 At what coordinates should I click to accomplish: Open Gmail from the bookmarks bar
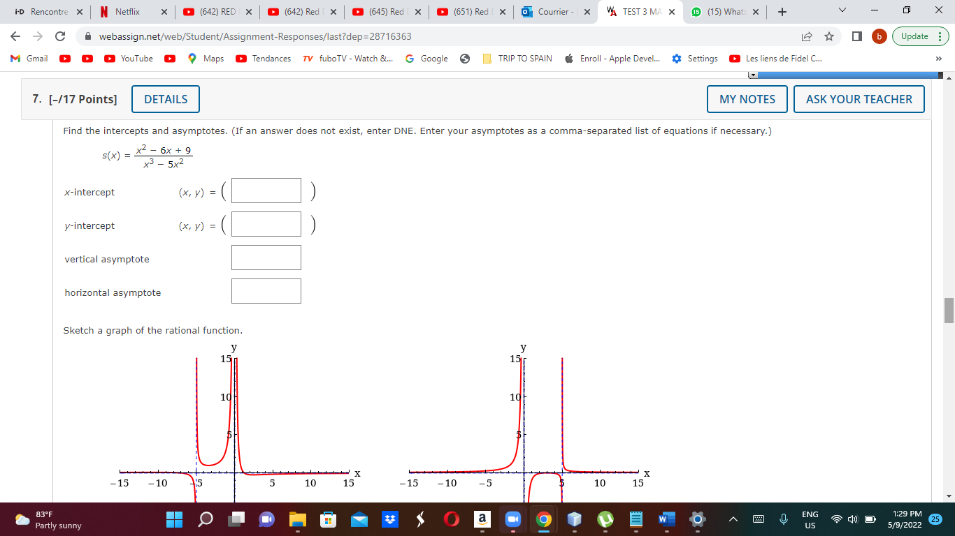(29, 59)
